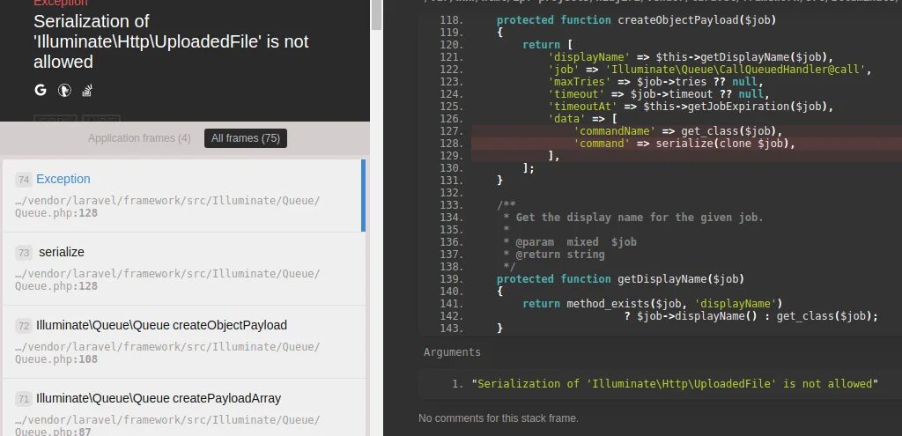
Task: Select frame 73 serialize
Action: (184, 269)
